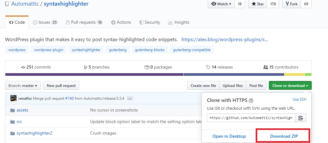328x143 pixels.
Task: Click the syntaxhighlighter2 folder icon
Action: point(13,133)
